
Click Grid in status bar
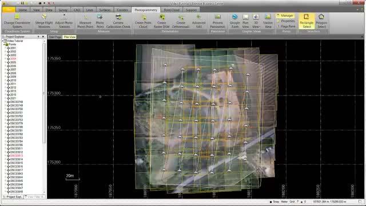point(292,201)
